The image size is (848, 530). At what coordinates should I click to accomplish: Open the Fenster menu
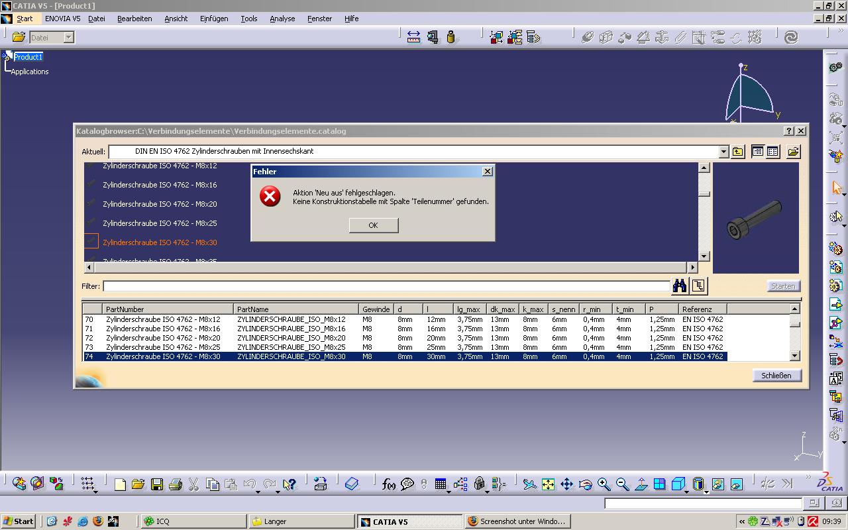319,19
